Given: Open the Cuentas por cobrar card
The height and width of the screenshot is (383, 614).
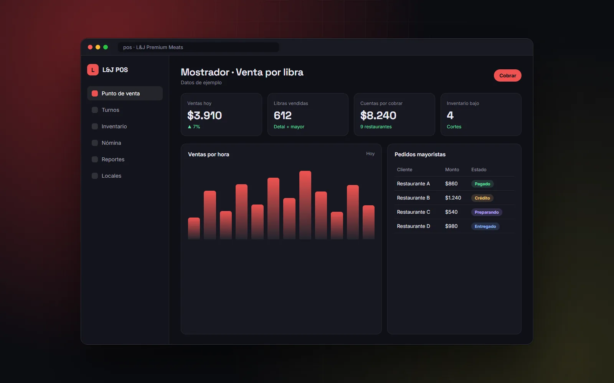Looking at the screenshot, I should [394, 115].
